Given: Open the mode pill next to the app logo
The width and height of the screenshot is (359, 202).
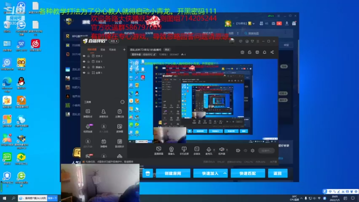Looking at the screenshot, I should (114, 41).
